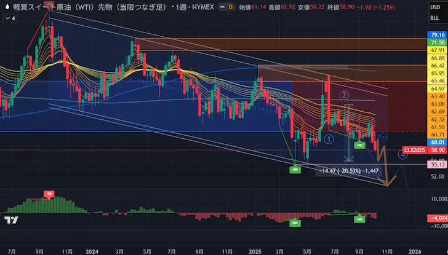
Task: Click the 2024 label on time axis
Action: coord(92,251)
